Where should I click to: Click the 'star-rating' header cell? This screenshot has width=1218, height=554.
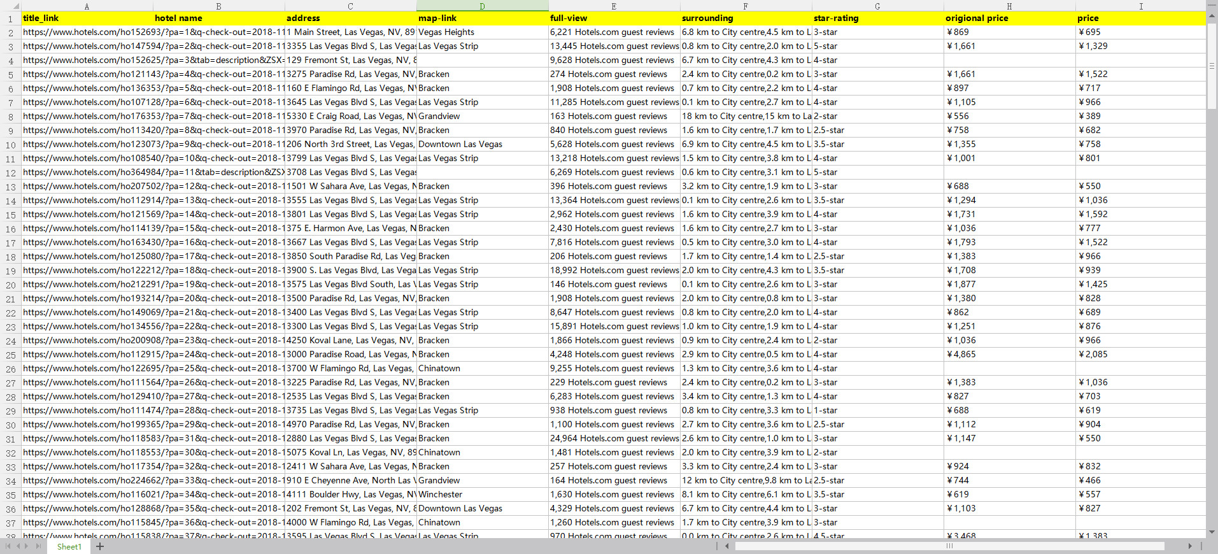pyautogui.click(x=877, y=18)
